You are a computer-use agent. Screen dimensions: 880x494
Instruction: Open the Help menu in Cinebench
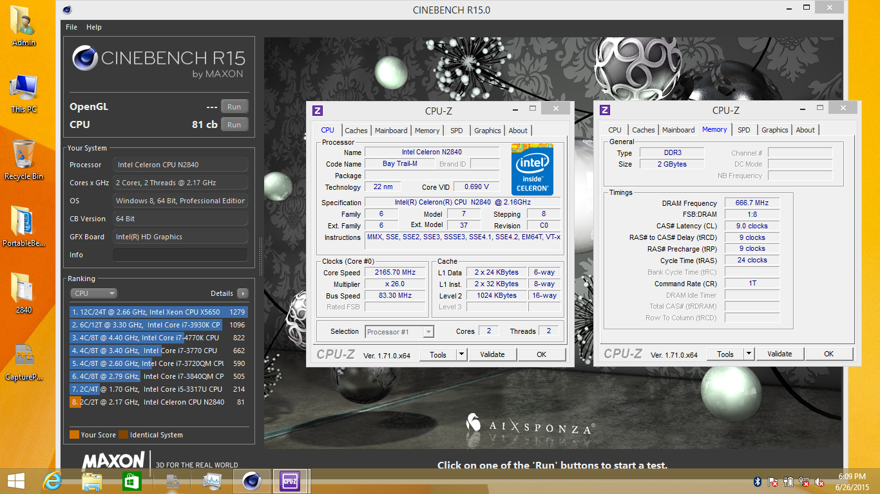(94, 27)
